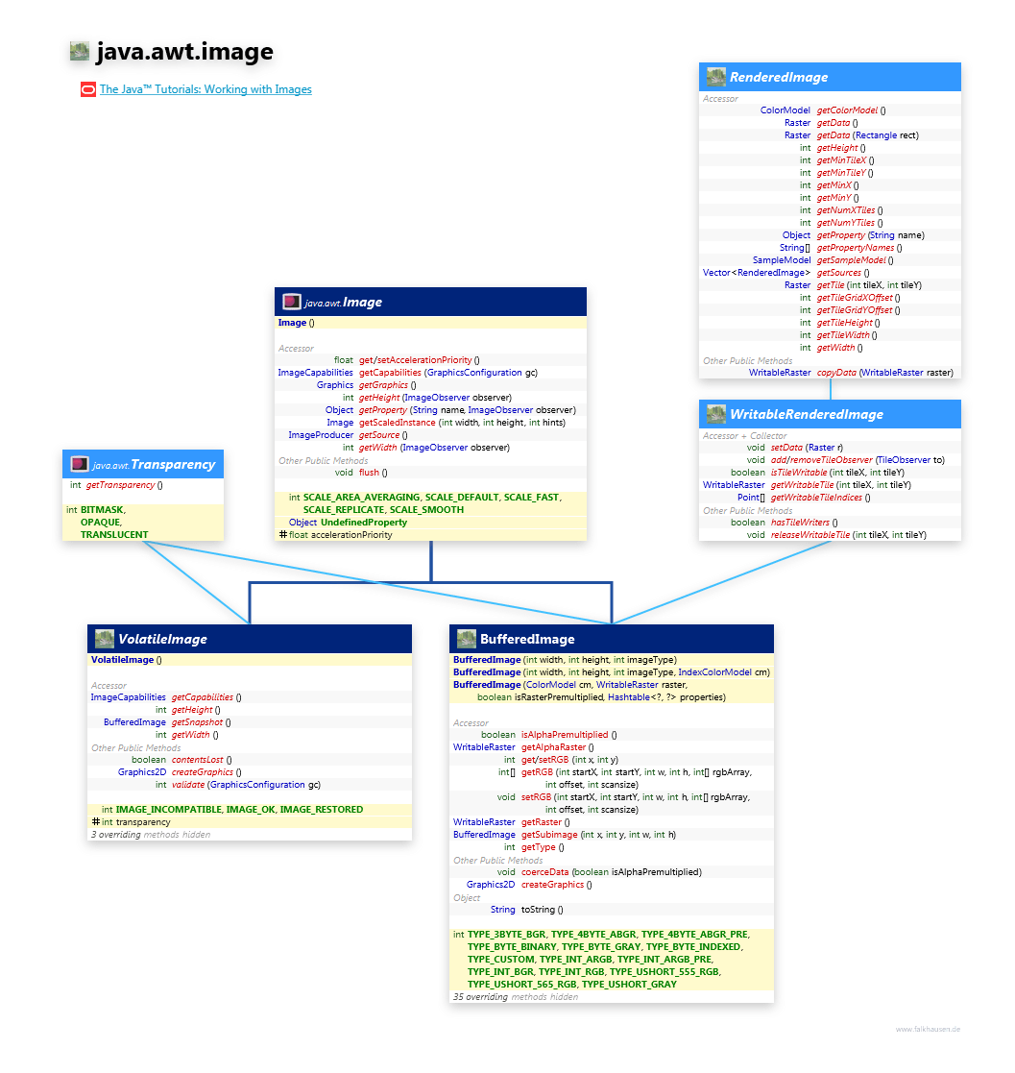The image size is (1015, 1073).
Task: Click IMAGE_INCOMPATIBLE constant
Action: pos(169,810)
